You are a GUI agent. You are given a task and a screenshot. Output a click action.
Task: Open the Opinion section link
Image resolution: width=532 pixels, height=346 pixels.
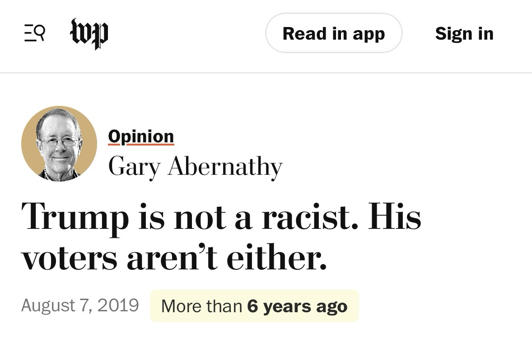(x=141, y=137)
